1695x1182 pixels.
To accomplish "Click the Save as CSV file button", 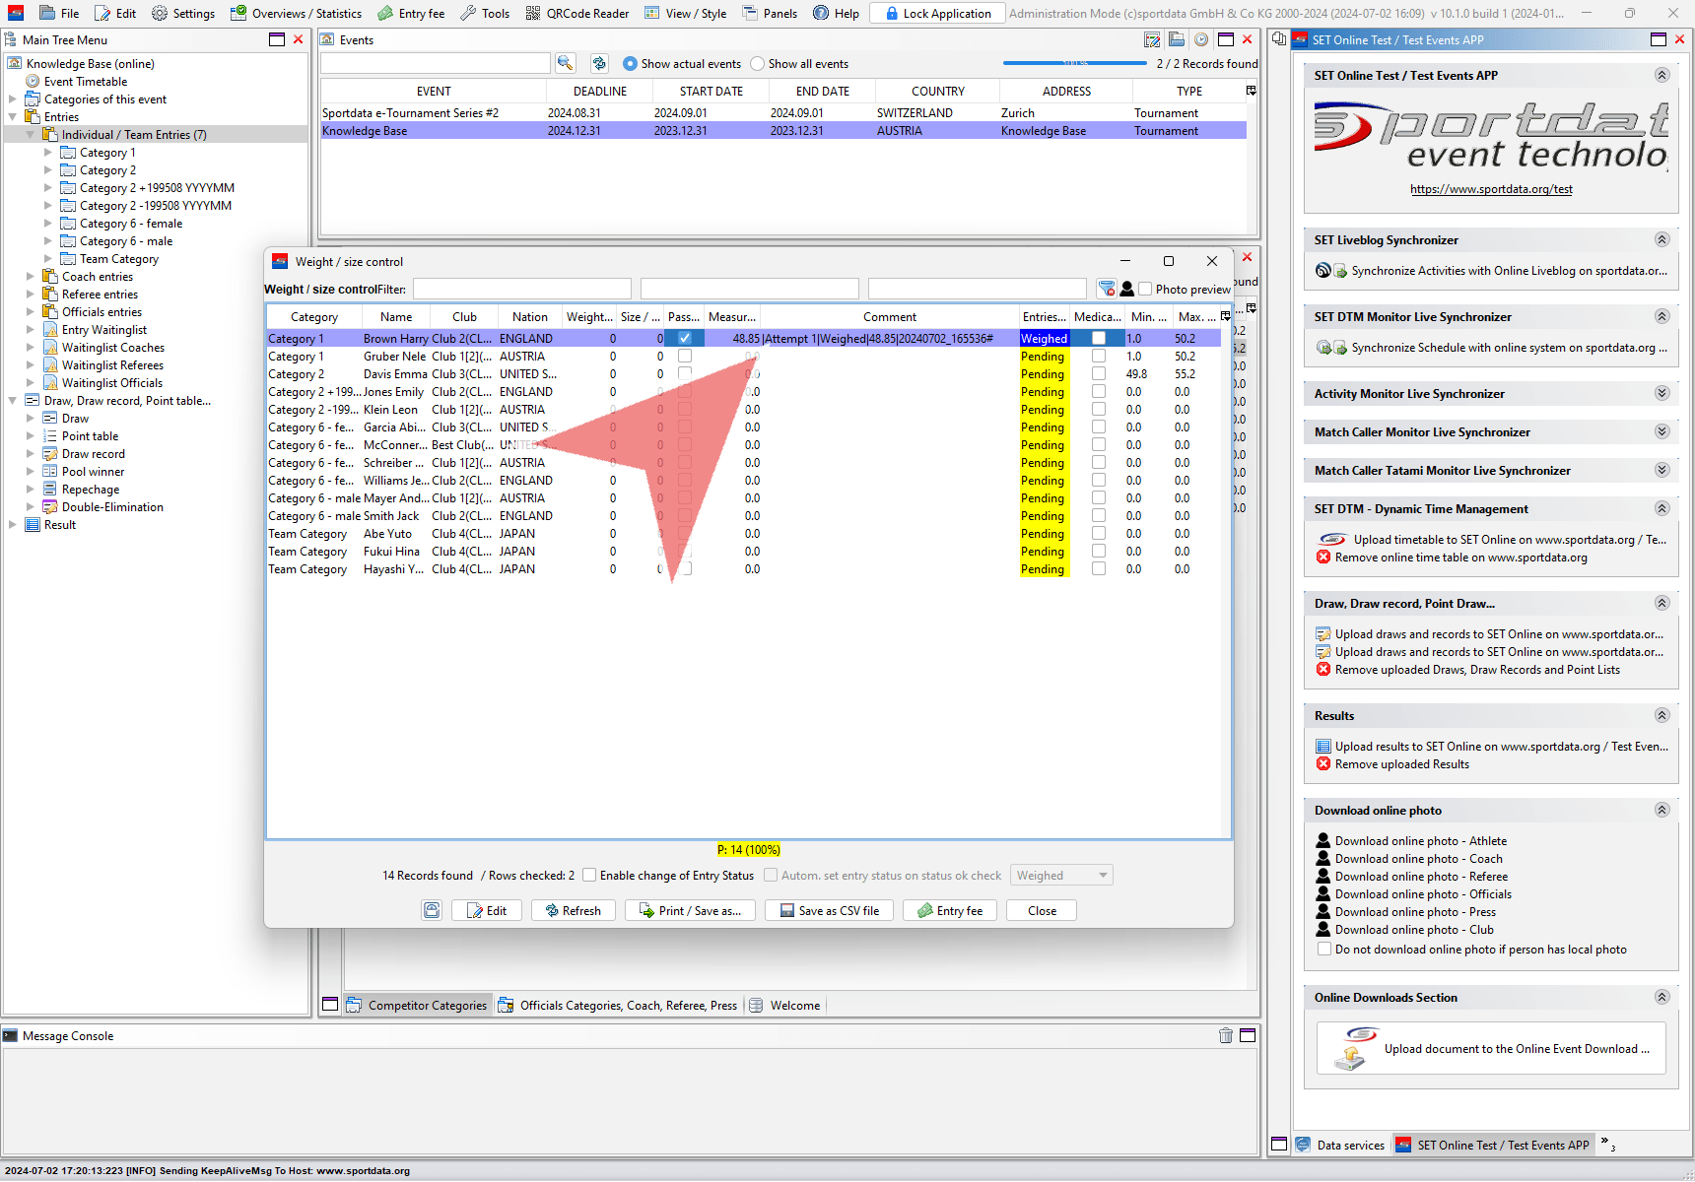I will click(x=829, y=910).
